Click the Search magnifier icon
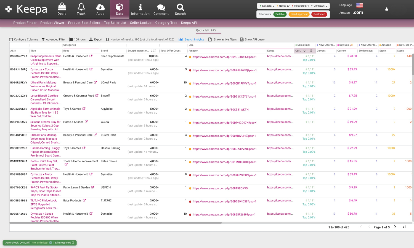This screenshot has width=414, height=248. pyautogui.click(x=180, y=7)
